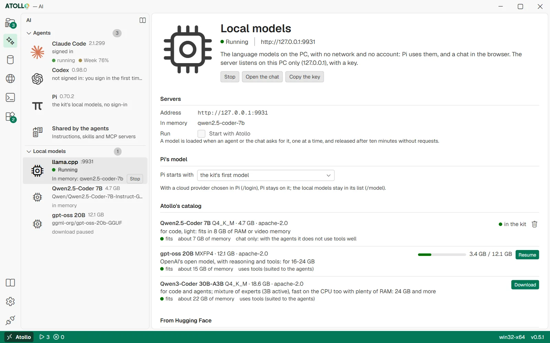
Task: Click Copy the key button
Action: [305, 77]
